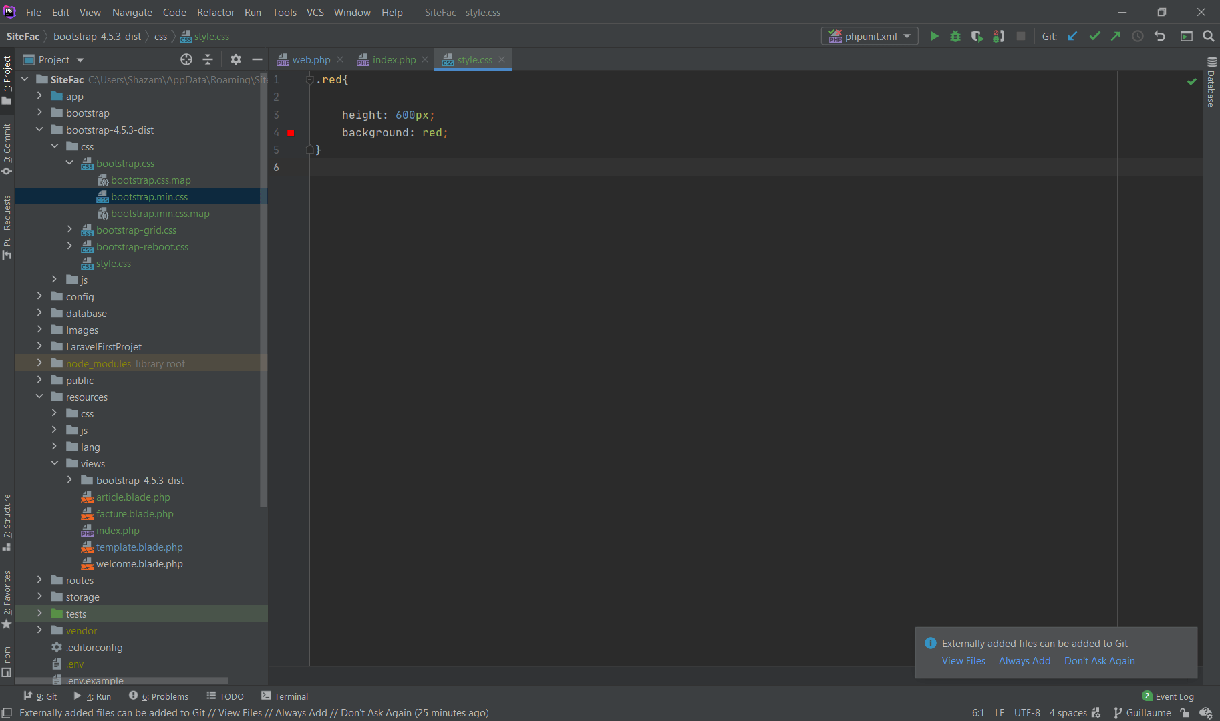
Task: Expand the vendor folder
Action: [x=39, y=630]
